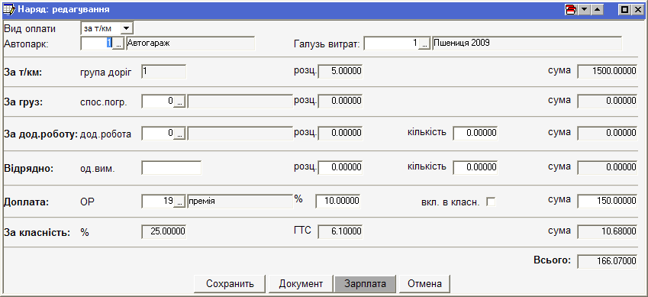Focus Відрядно розц. input field

pos(340,168)
